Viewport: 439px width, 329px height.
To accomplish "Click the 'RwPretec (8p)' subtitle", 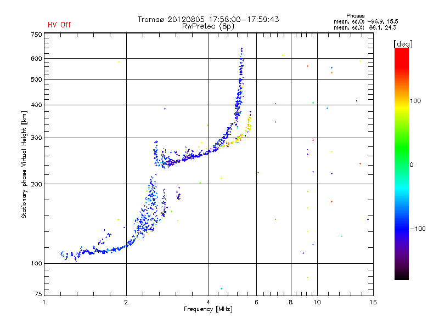I will point(208,26).
